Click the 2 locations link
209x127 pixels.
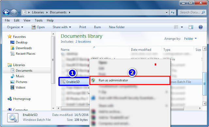(83, 42)
